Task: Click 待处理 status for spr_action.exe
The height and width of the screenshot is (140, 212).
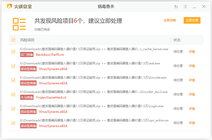Action: coord(178,123)
